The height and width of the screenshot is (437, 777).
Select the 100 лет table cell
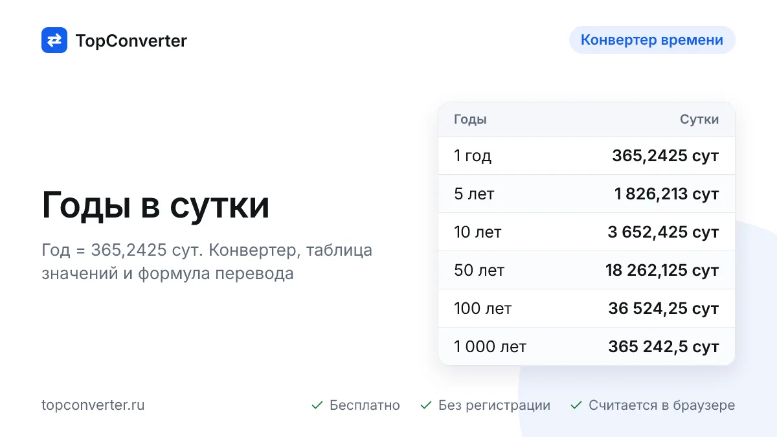point(483,309)
